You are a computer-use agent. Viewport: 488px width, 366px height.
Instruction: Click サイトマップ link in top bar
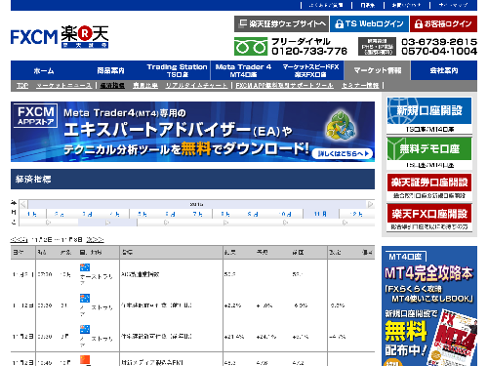tap(453, 5)
